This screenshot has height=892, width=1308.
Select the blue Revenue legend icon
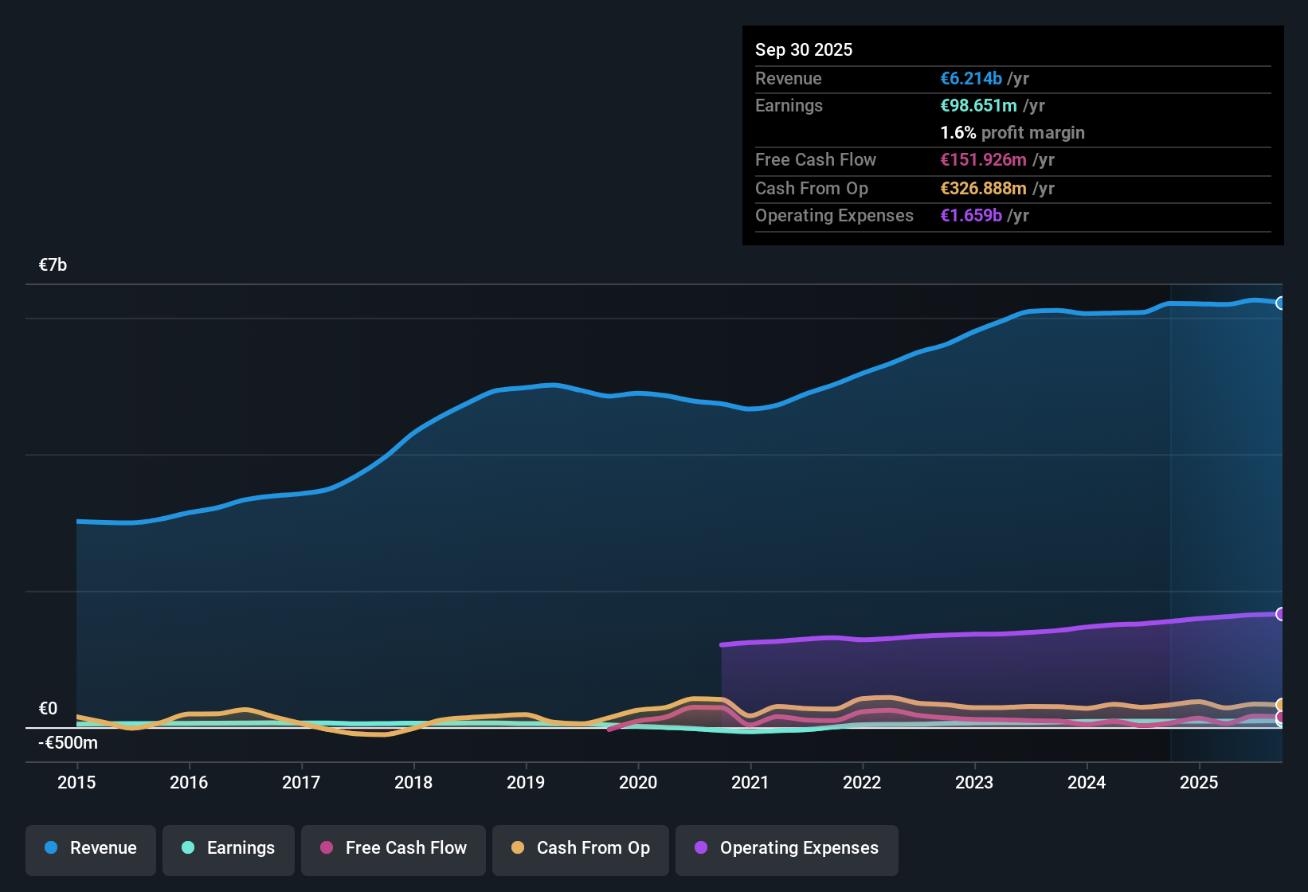(x=49, y=848)
